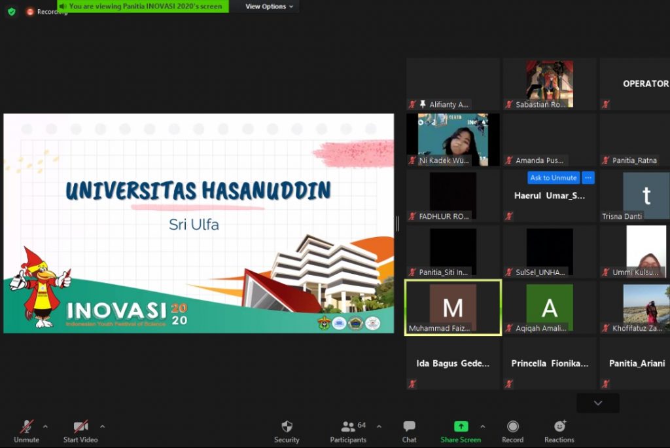
Task: Open the Reactions emoji menu
Action: [559, 427]
